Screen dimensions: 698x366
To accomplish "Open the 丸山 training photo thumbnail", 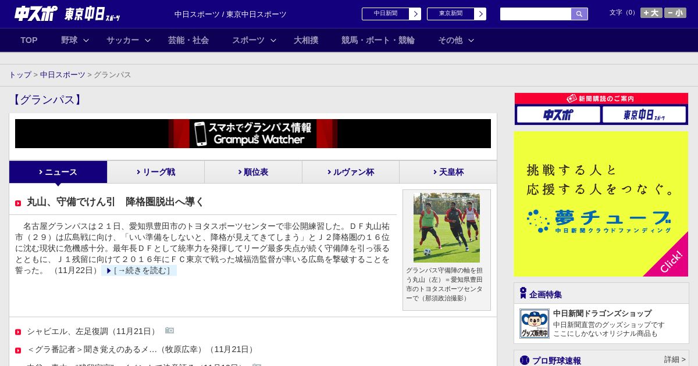I will point(447,228).
